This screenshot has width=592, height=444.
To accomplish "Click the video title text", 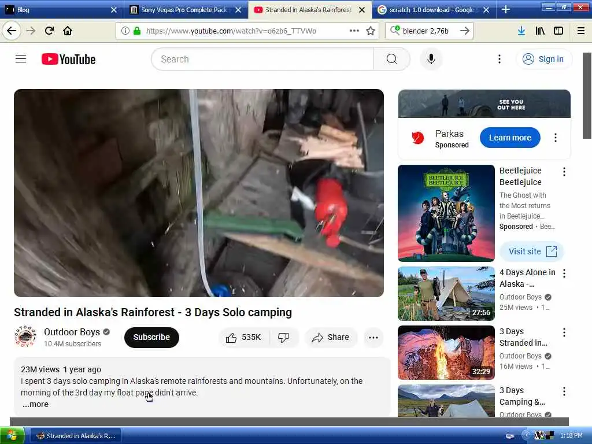I will pos(153,312).
